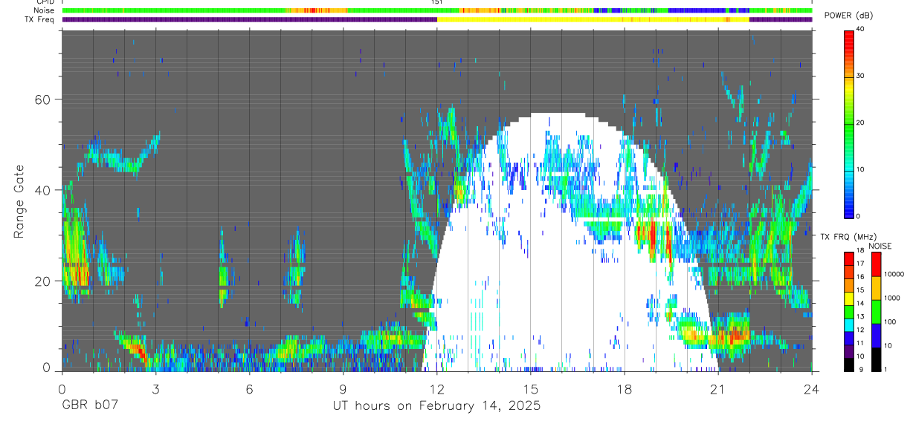This screenshot has height=421, width=913.
Task: Click the 40 value on the POWER scale
Action: pos(861,29)
